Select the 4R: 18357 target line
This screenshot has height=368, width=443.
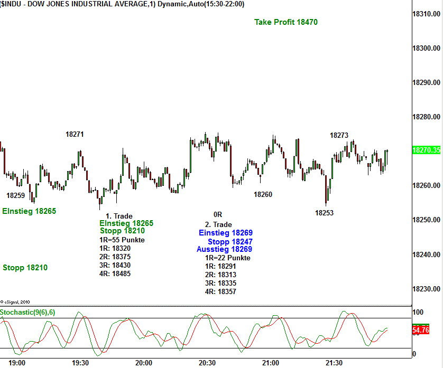220,291
